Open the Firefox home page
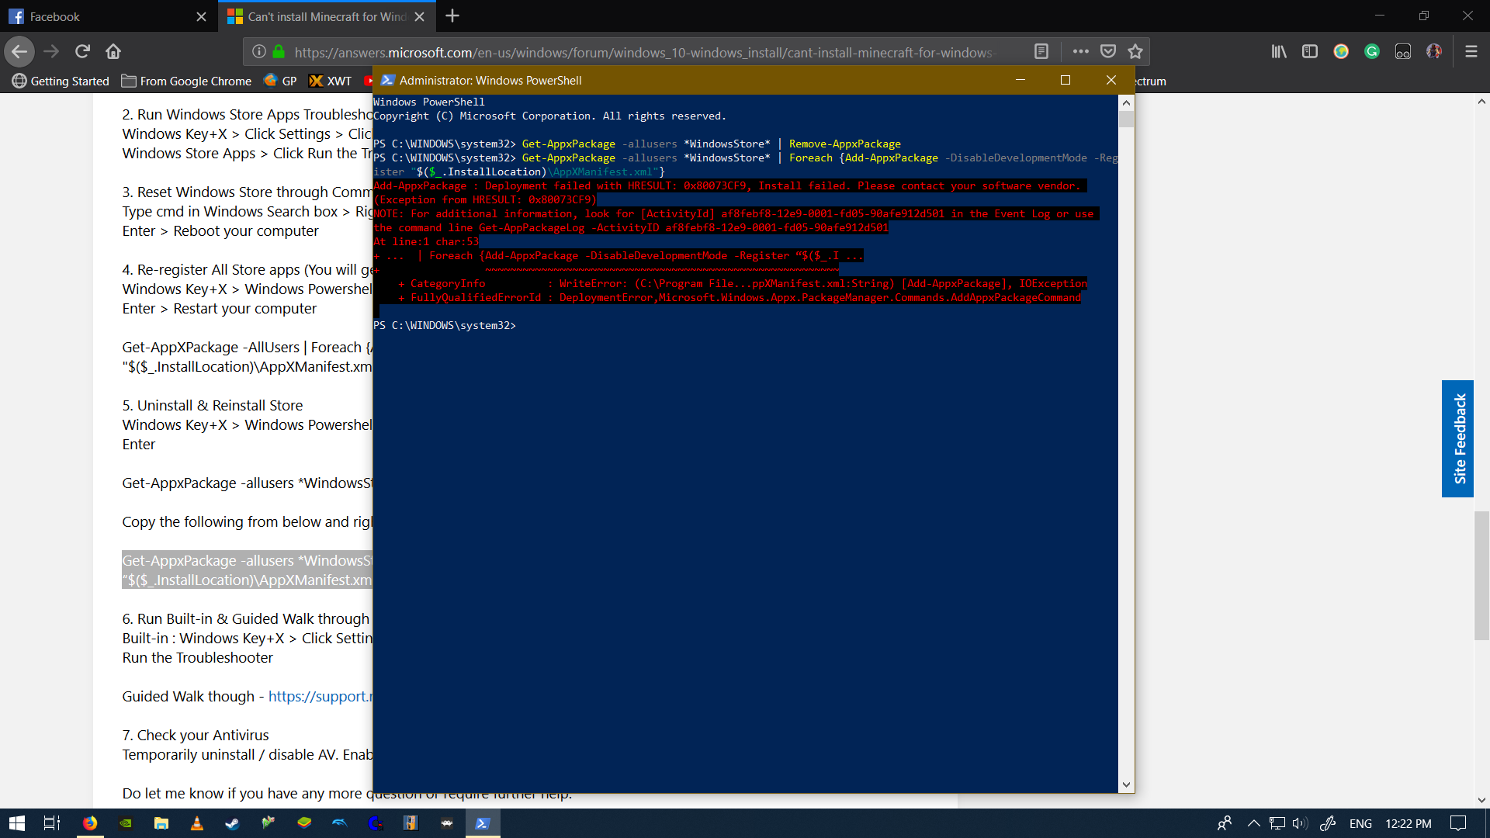The image size is (1490, 838). (113, 51)
